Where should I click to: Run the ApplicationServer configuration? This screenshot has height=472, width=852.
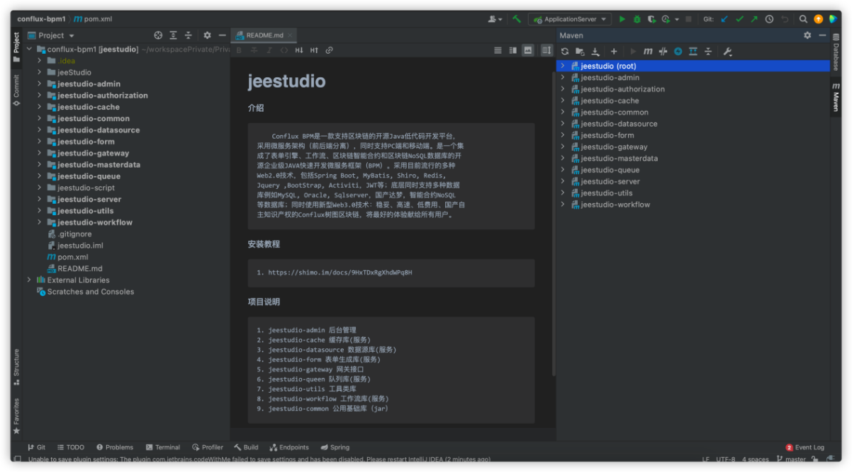[x=622, y=19]
